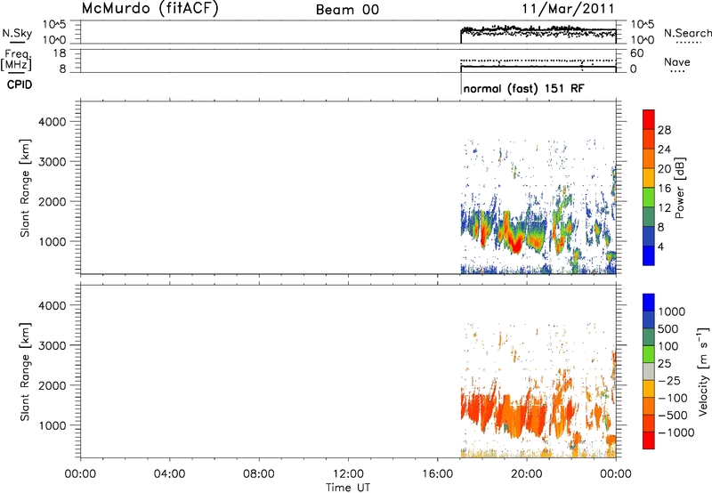
Task: Click the blue bottom of the power colorbar
Action: click(x=649, y=255)
